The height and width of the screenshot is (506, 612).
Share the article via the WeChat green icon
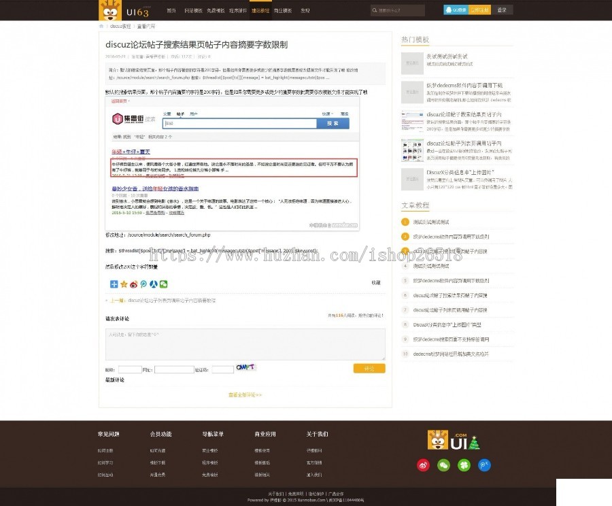pyautogui.click(x=162, y=284)
